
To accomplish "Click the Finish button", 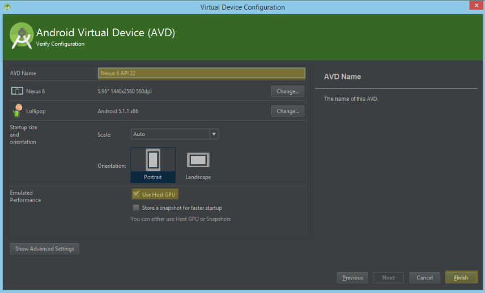I will (x=461, y=278).
